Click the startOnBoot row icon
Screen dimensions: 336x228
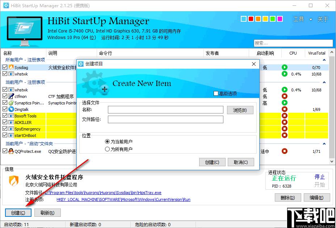(11, 135)
